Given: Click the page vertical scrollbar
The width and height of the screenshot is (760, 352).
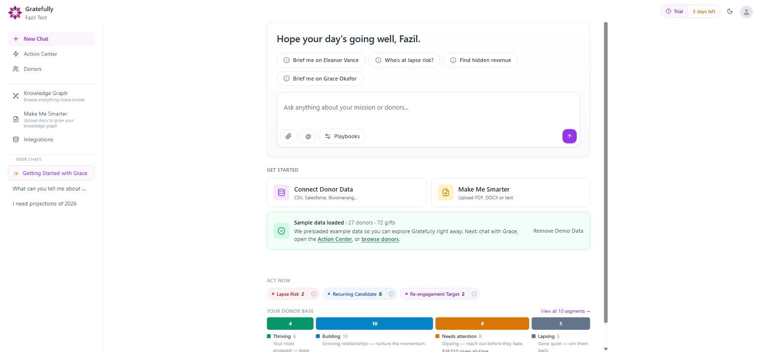Looking at the screenshot, I should click(x=605, y=172).
